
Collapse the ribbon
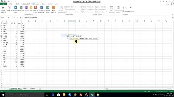172,14
